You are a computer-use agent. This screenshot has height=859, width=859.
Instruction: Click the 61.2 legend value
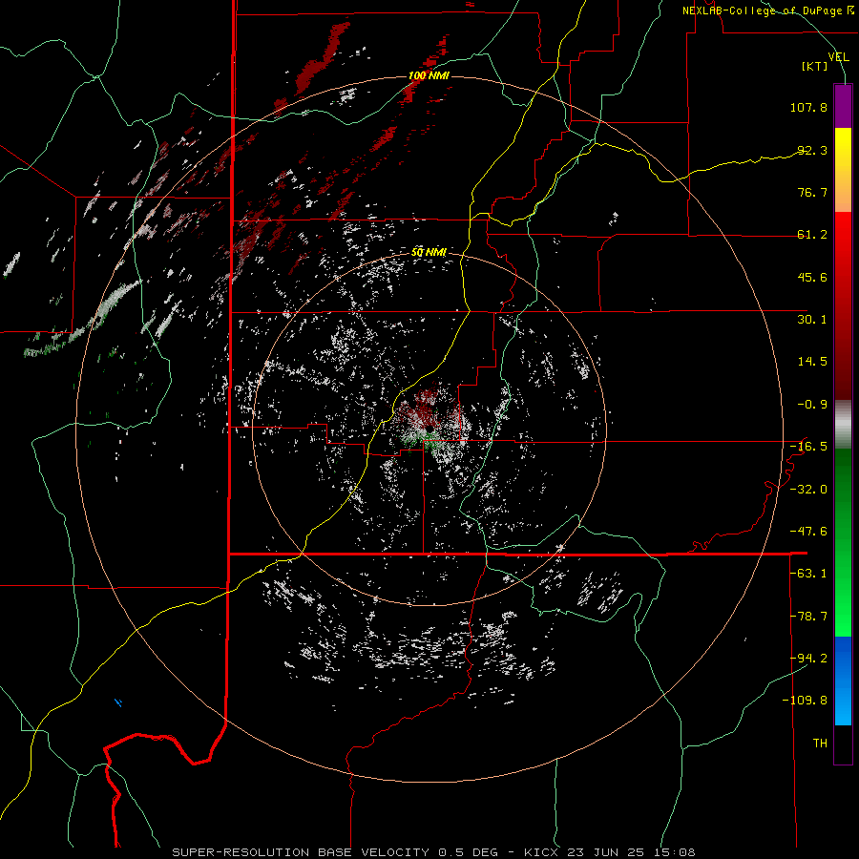click(812, 235)
